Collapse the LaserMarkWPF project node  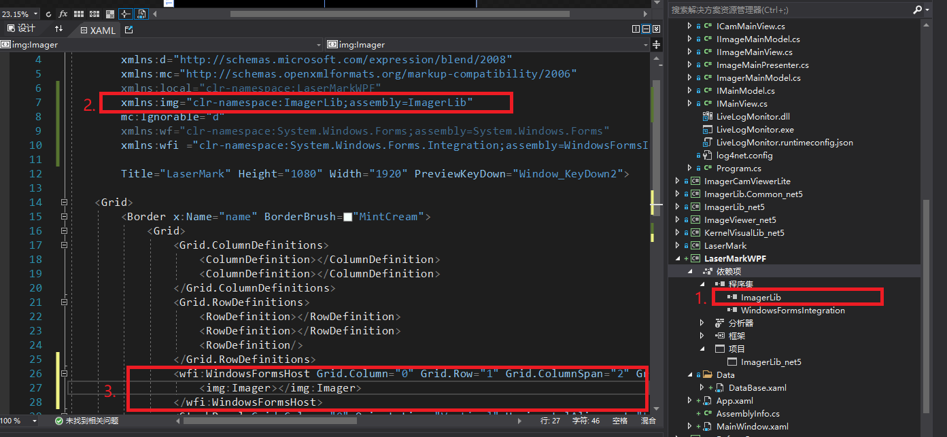[677, 259]
